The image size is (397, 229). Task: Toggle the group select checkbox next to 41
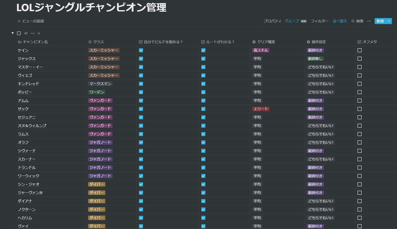19,33
